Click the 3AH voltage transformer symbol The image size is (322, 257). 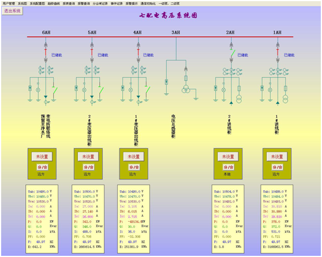pos(186,89)
